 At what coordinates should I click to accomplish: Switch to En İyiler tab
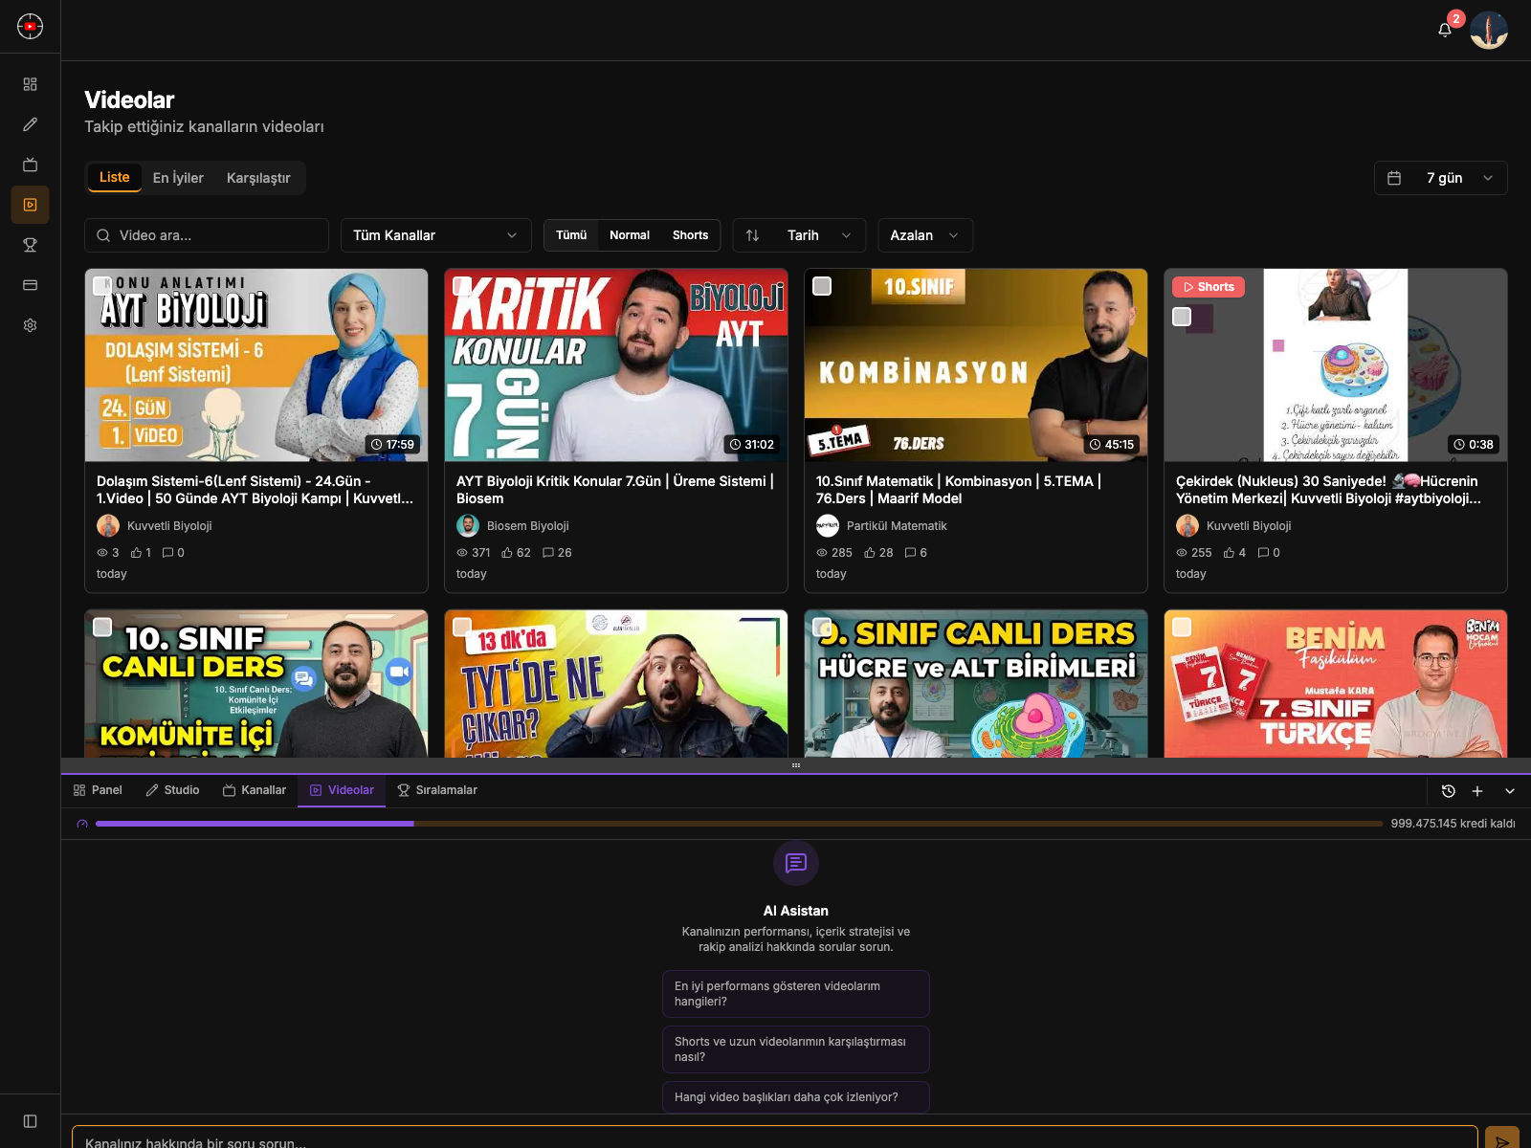click(x=178, y=178)
